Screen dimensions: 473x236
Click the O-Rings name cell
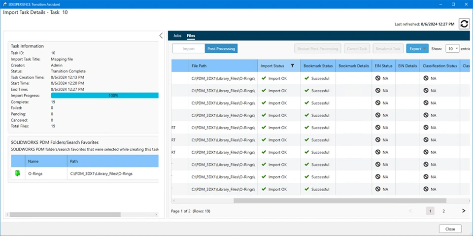click(46, 173)
